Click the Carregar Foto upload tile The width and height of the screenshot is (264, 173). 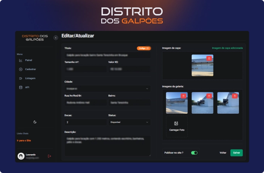click(x=177, y=127)
